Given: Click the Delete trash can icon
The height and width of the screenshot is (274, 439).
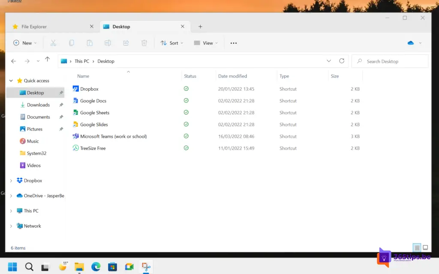Looking at the screenshot, I should click(144, 43).
